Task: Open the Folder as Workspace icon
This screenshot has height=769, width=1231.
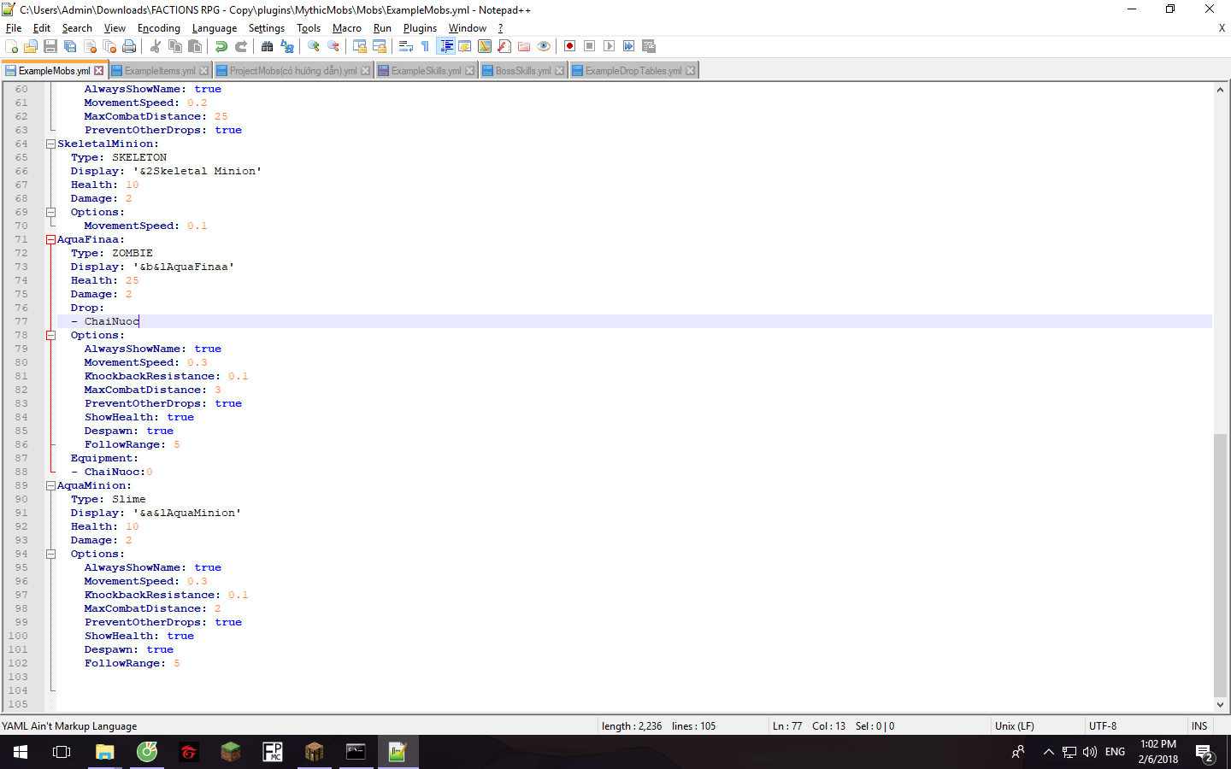Action: pos(524,46)
